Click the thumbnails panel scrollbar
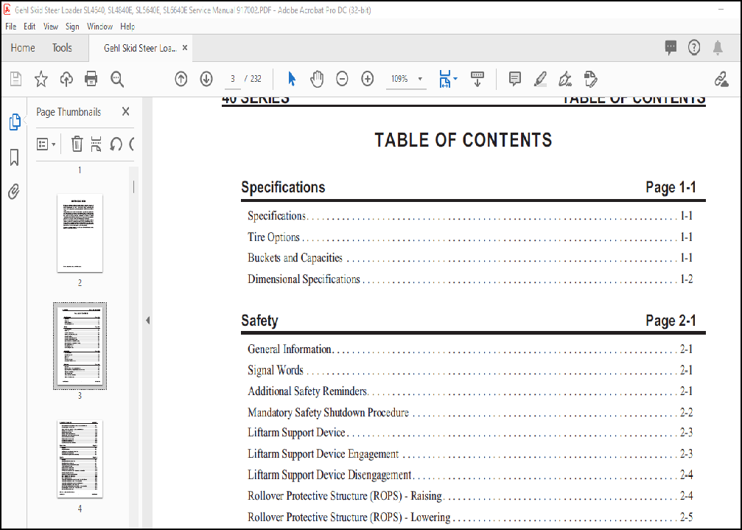Viewport: 742px width, 530px height. click(x=133, y=187)
